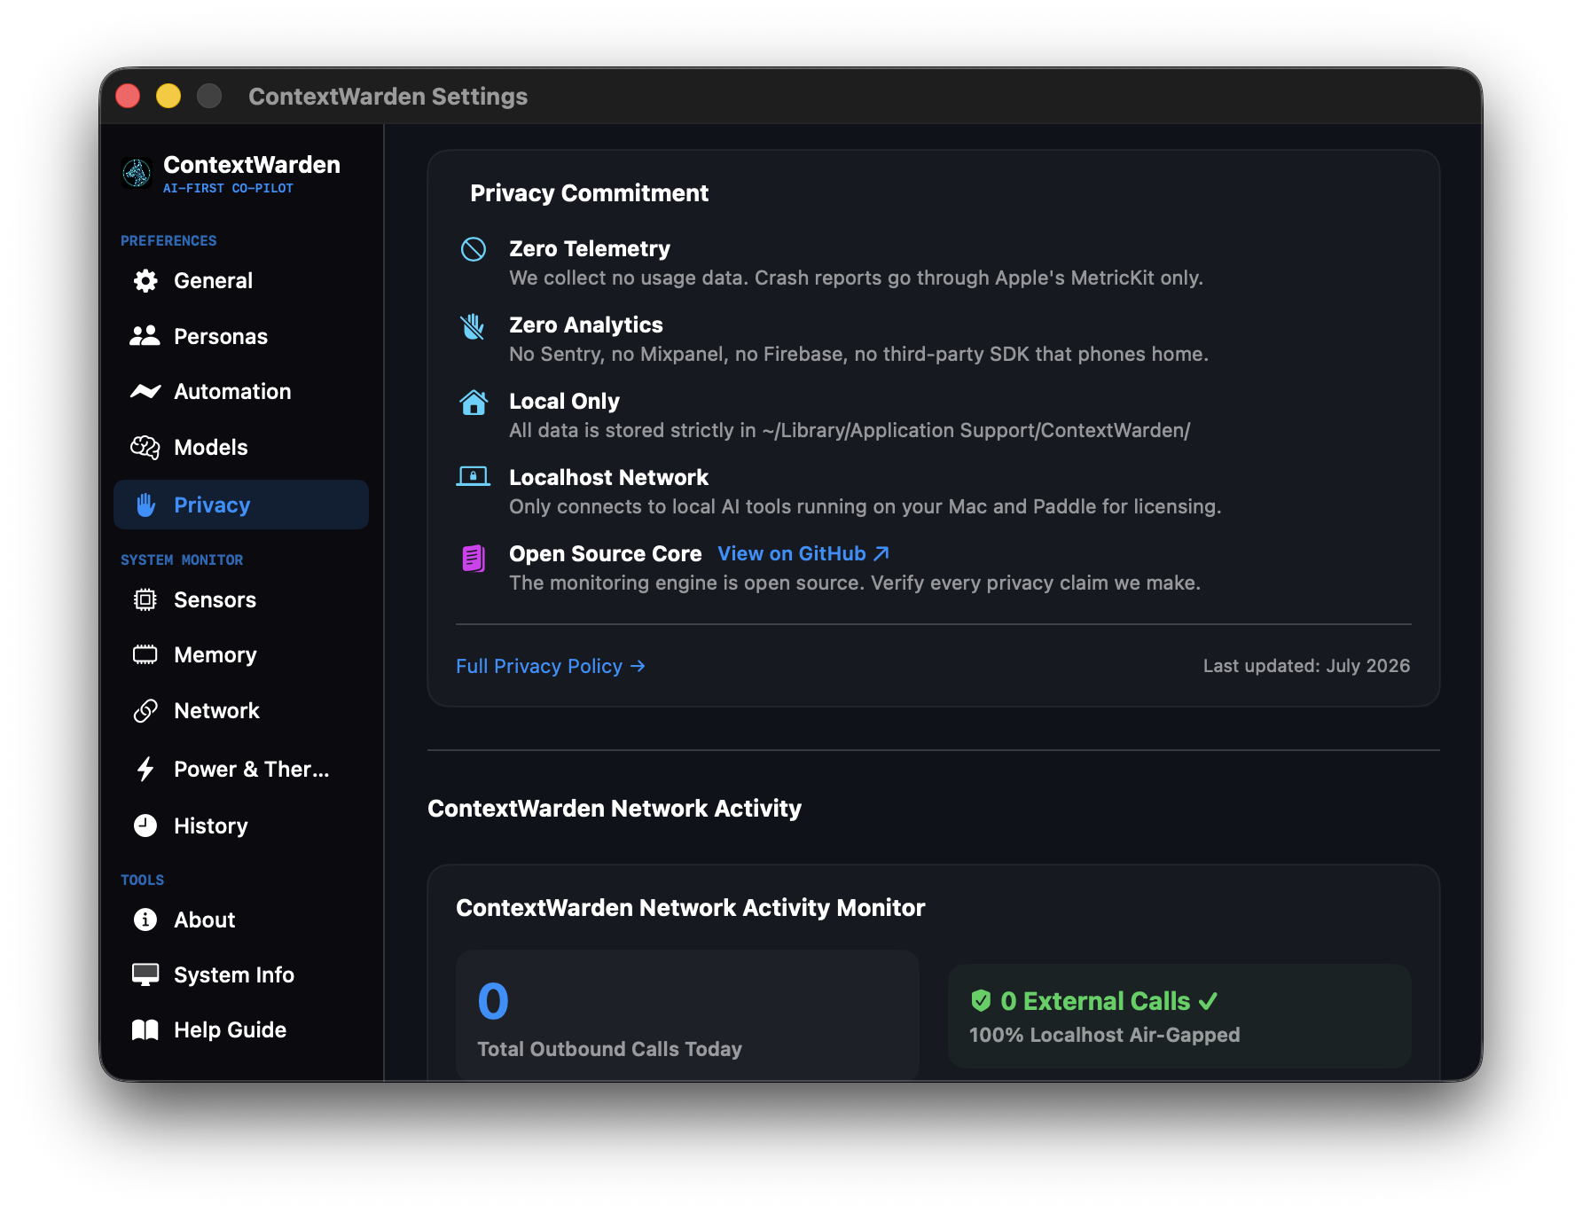Click the monitoring engine is open source text
Screen dimensions: 1582x1213
pos(855,583)
